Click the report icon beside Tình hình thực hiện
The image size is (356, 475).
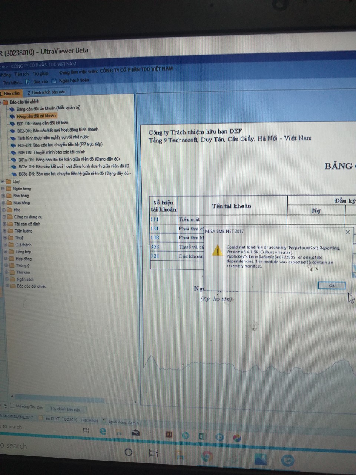point(14,138)
